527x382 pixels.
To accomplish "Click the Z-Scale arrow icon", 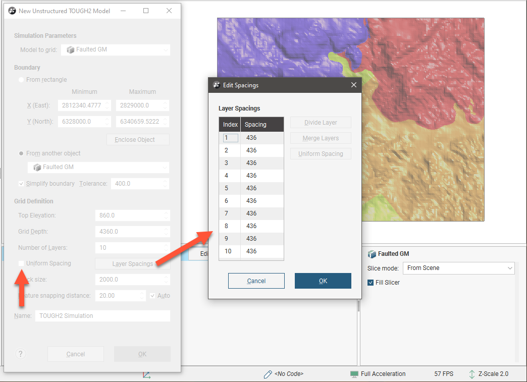I will pos(471,374).
